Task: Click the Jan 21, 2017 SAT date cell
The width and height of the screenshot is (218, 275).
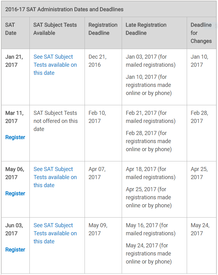Action: tap(14, 61)
